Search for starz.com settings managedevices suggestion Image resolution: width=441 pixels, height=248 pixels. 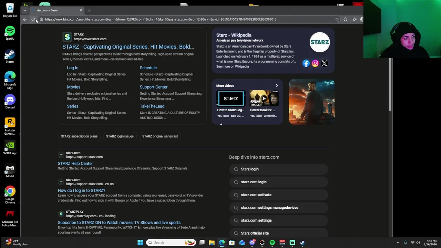(x=278, y=208)
